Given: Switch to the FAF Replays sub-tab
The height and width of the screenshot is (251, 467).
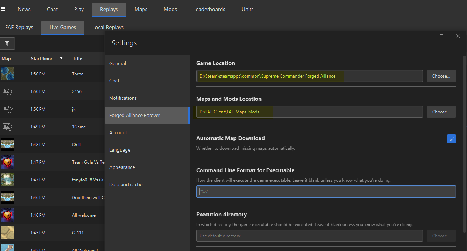Looking at the screenshot, I should click(x=19, y=27).
